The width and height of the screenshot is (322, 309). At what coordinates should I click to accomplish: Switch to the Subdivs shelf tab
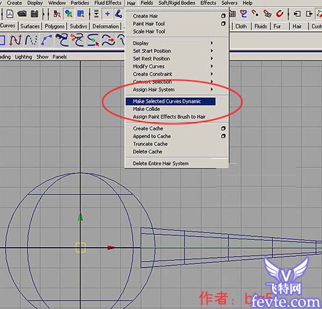coord(78,26)
